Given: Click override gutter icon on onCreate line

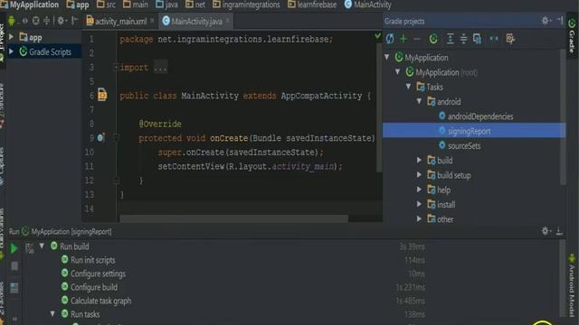Looking at the screenshot, I should pos(100,138).
